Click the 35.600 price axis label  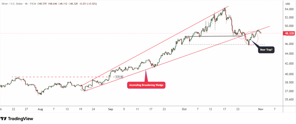[289, 99]
